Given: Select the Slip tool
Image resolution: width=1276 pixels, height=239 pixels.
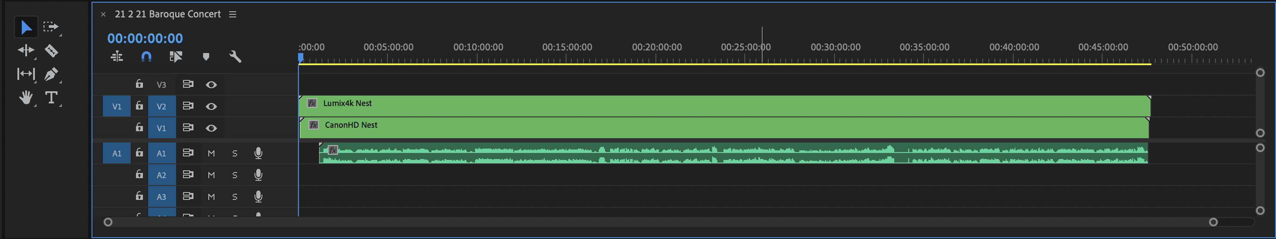Looking at the screenshot, I should pyautogui.click(x=26, y=74).
